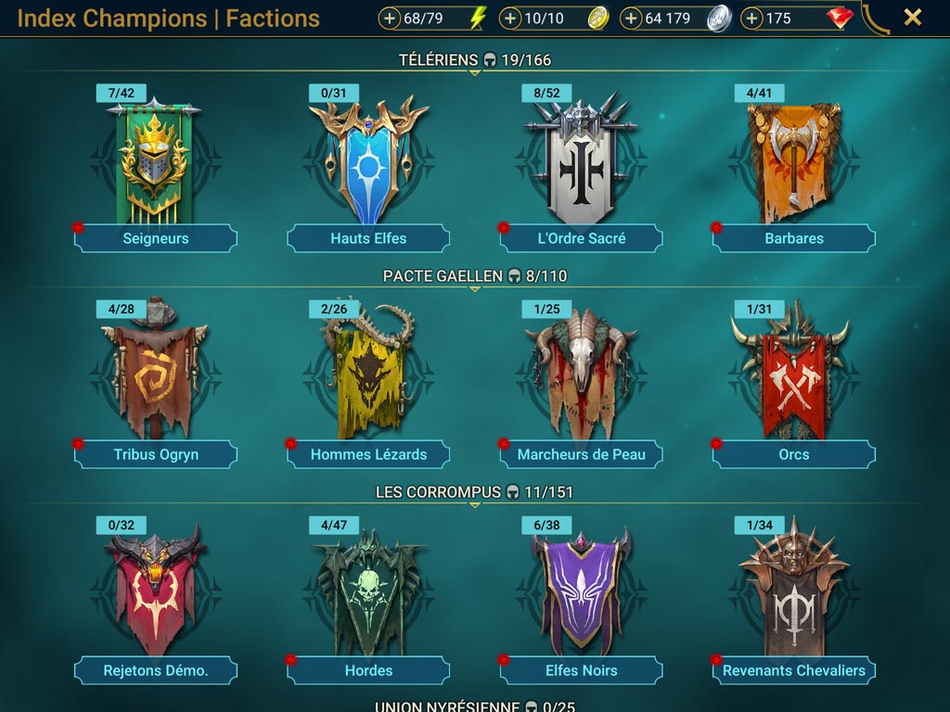Select the Barbares axe banner

click(x=794, y=162)
